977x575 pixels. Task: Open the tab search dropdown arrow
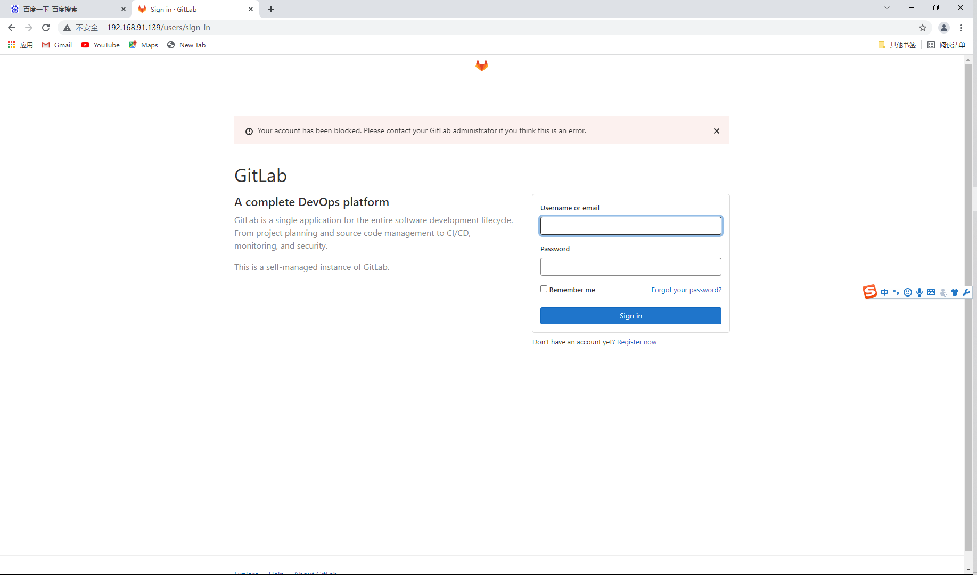coord(887,7)
